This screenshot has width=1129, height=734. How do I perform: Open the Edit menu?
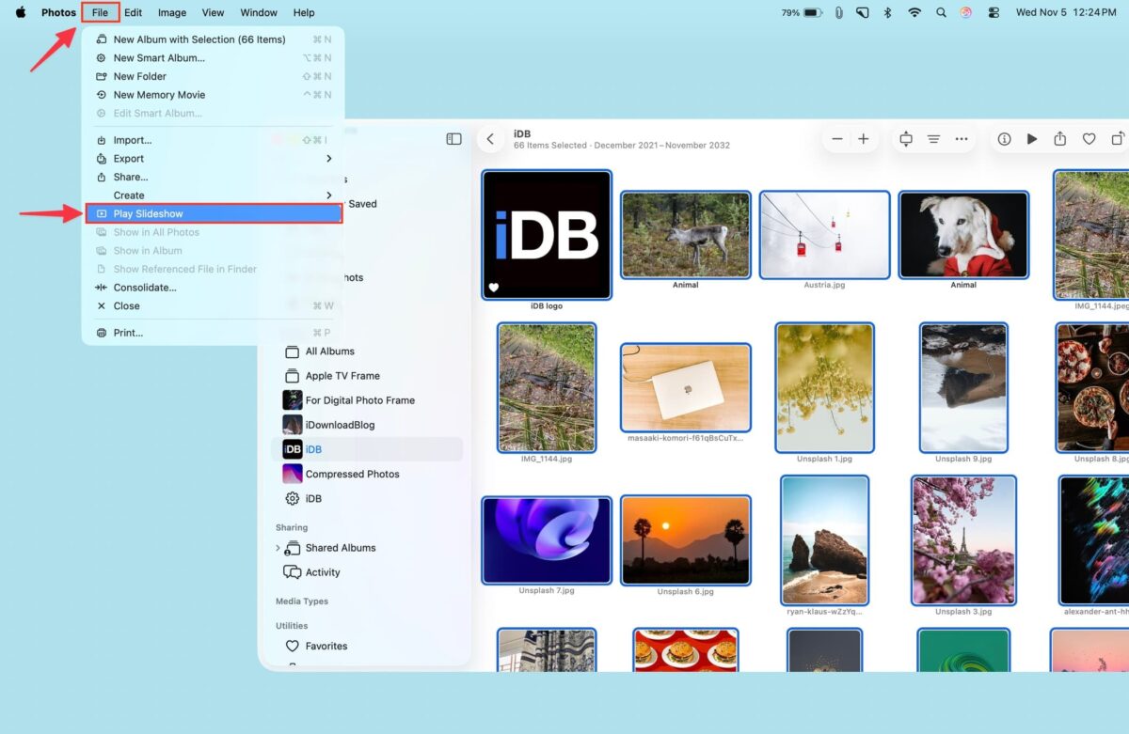click(x=134, y=13)
